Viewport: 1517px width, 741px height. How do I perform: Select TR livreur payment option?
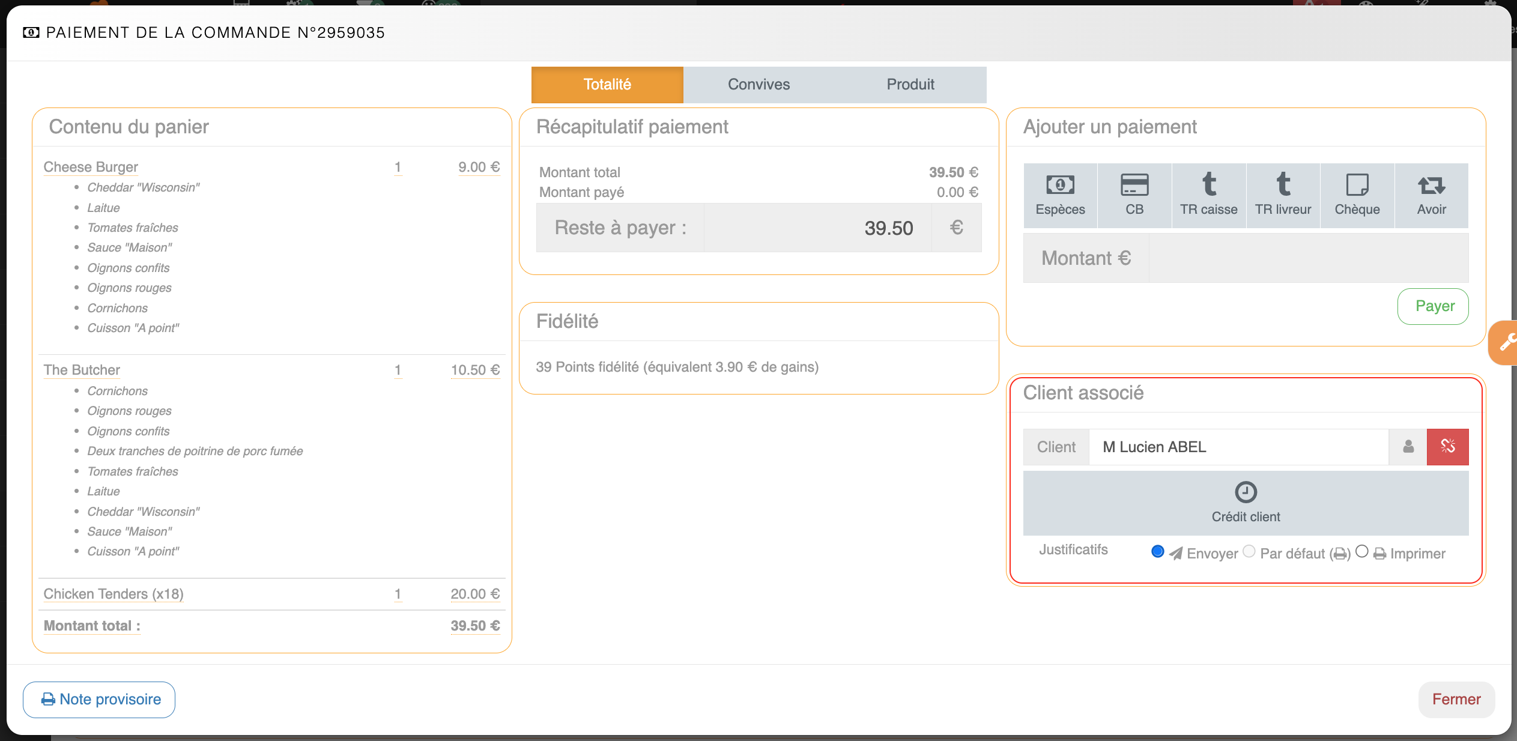(x=1283, y=195)
